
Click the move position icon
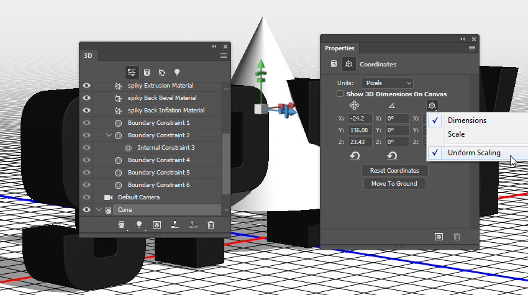(354, 106)
